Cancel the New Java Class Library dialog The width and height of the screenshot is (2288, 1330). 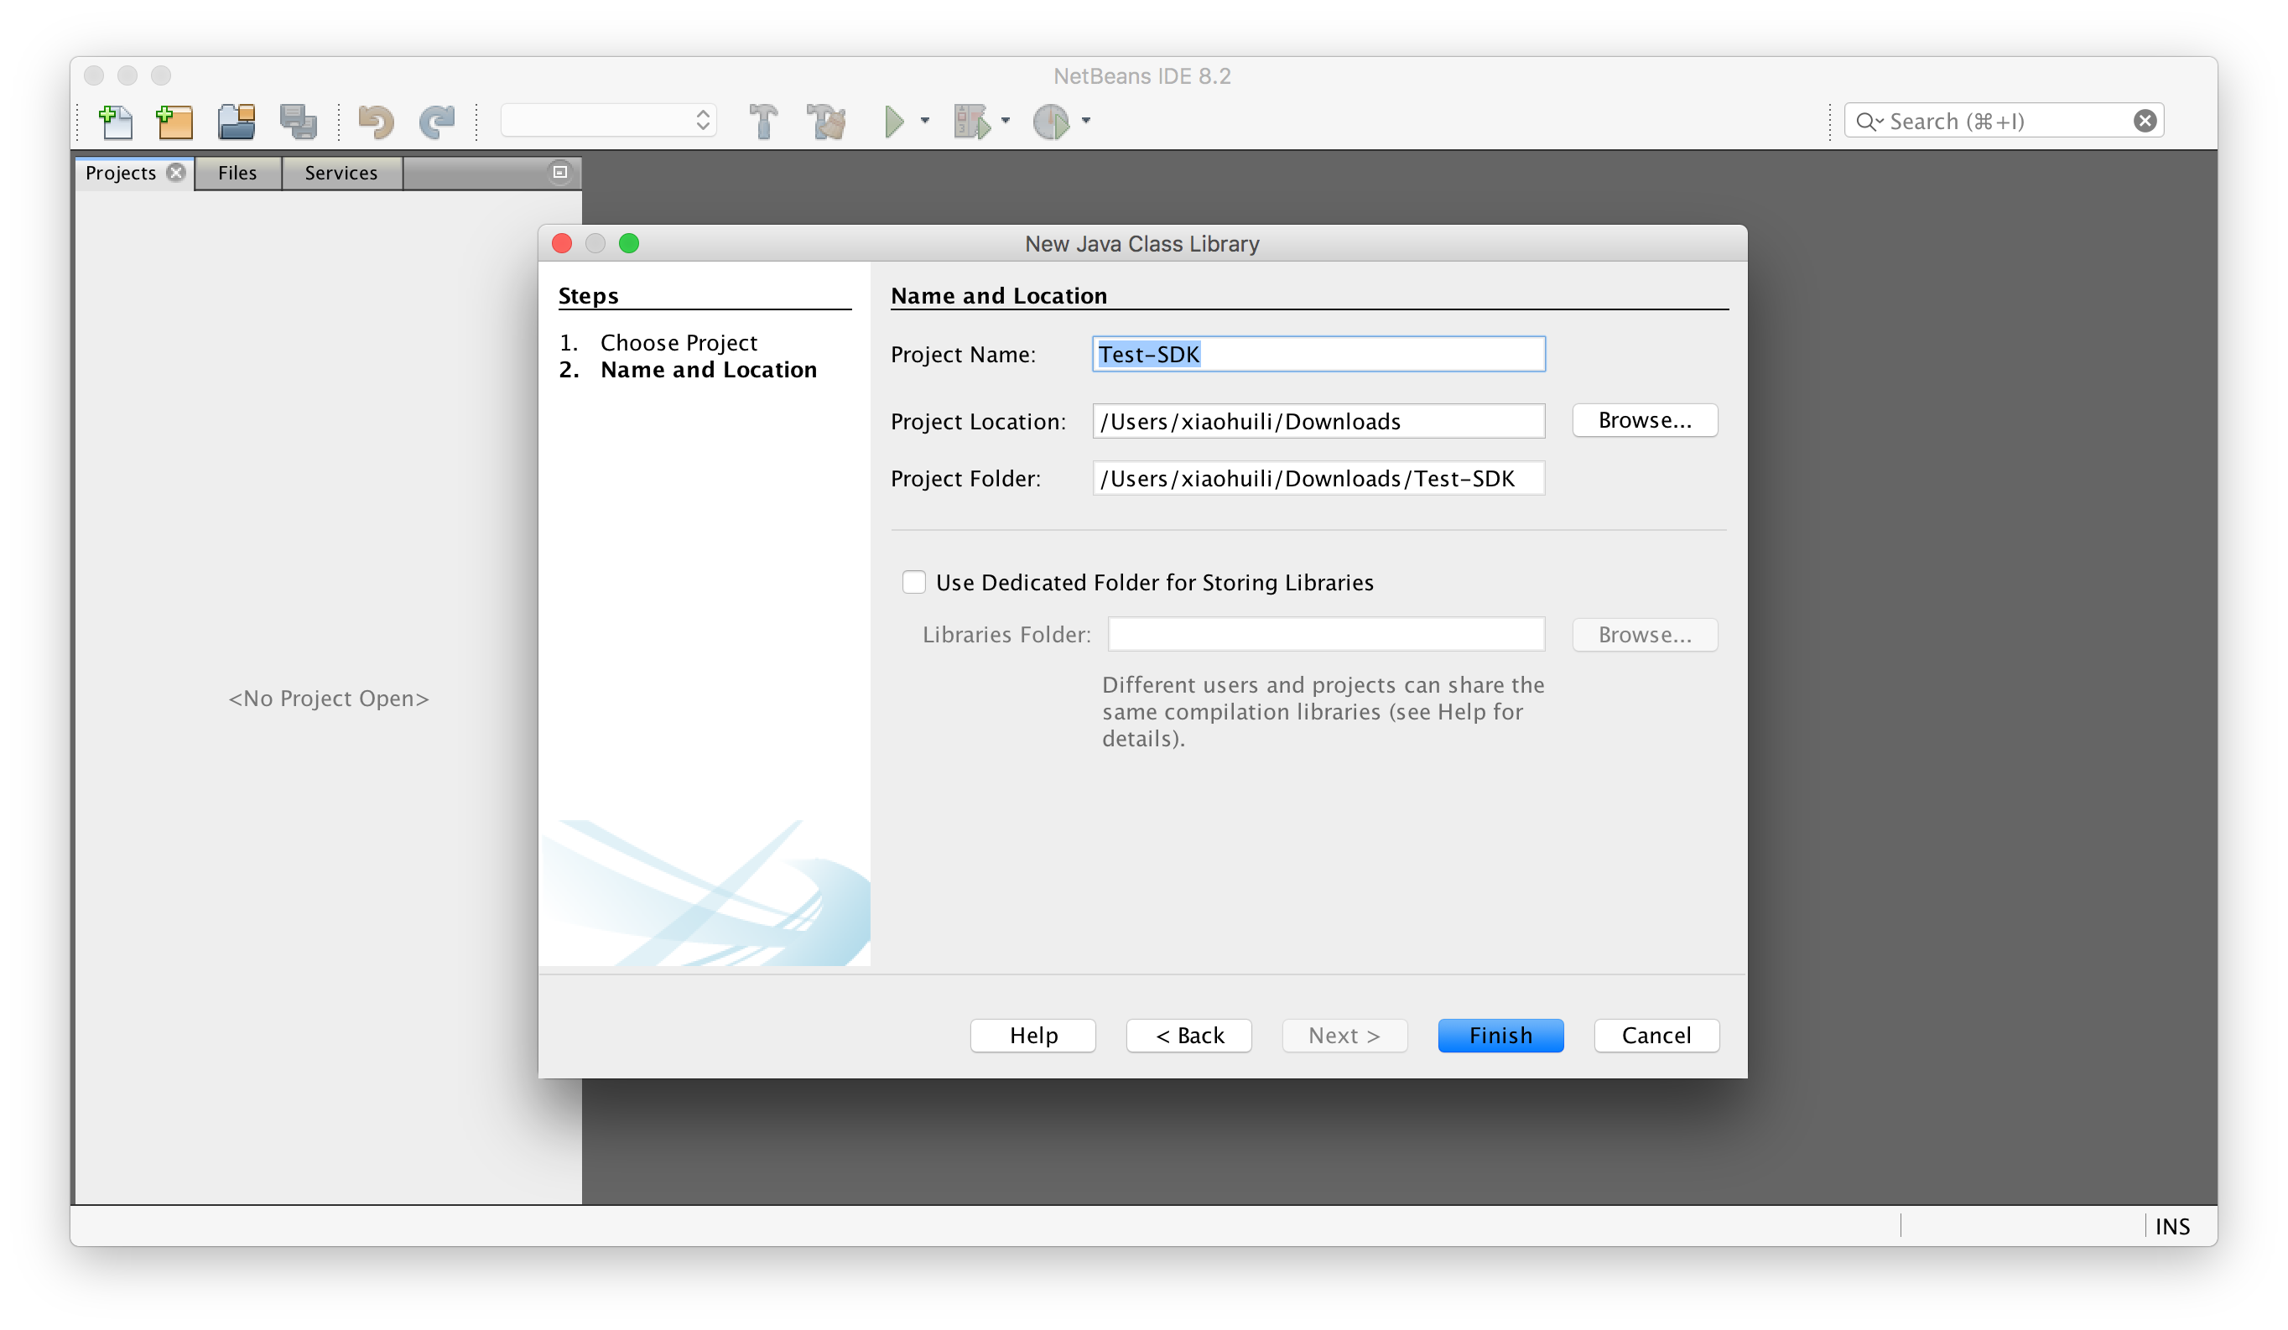point(1656,1035)
